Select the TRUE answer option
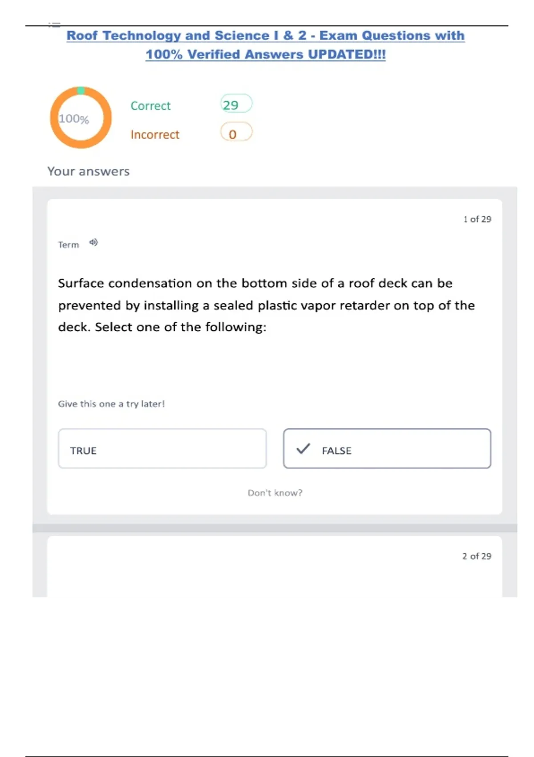 coord(162,449)
